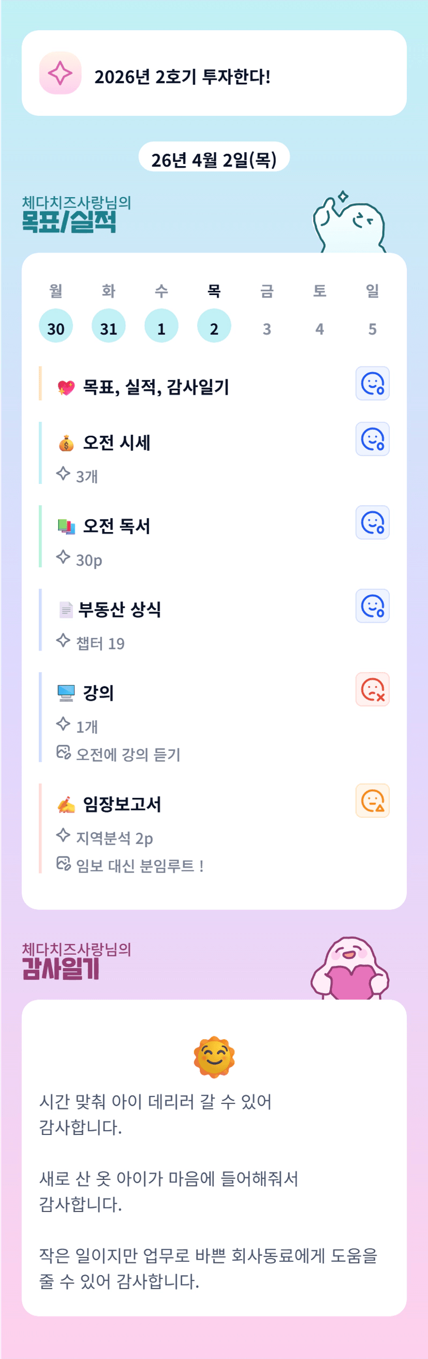Viewport: 428px width, 1359px height.
Task: Open the 26년 4월 2일(목) date pill
Action: (214, 159)
